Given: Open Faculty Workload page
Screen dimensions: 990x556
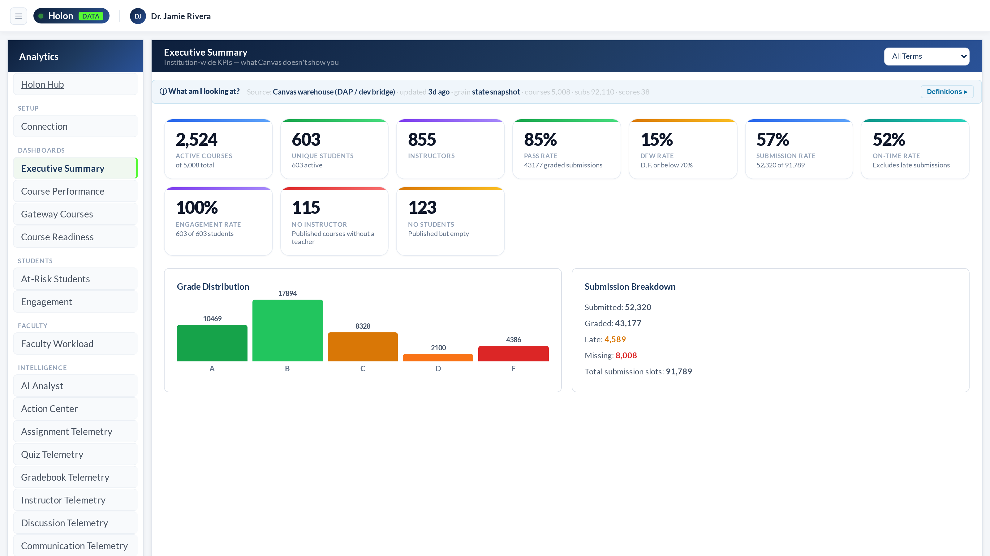Looking at the screenshot, I should [75, 344].
